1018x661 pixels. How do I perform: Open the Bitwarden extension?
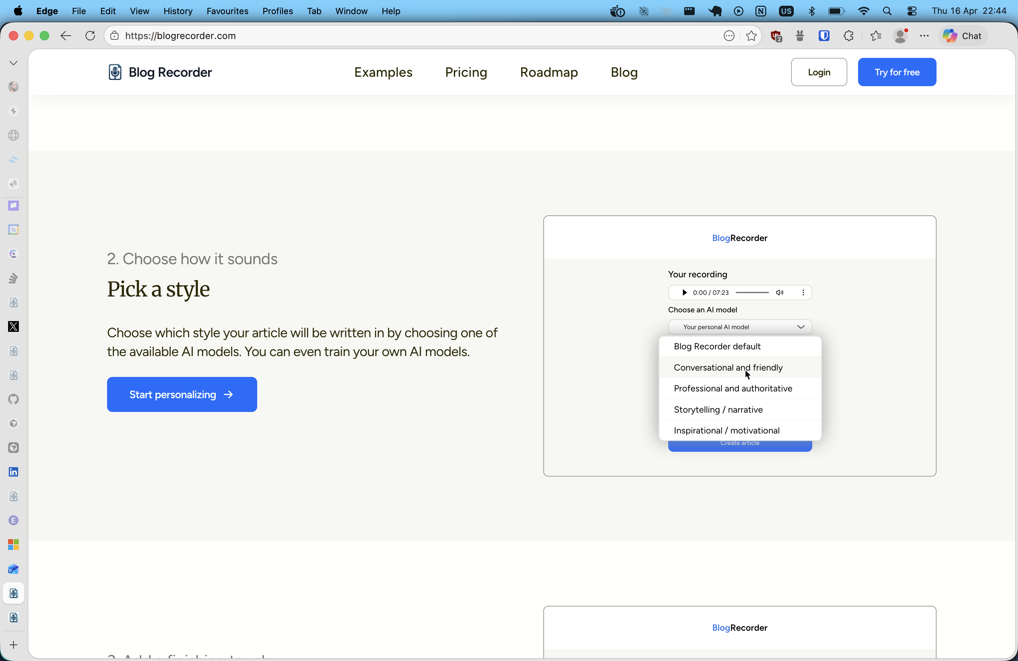pos(824,36)
